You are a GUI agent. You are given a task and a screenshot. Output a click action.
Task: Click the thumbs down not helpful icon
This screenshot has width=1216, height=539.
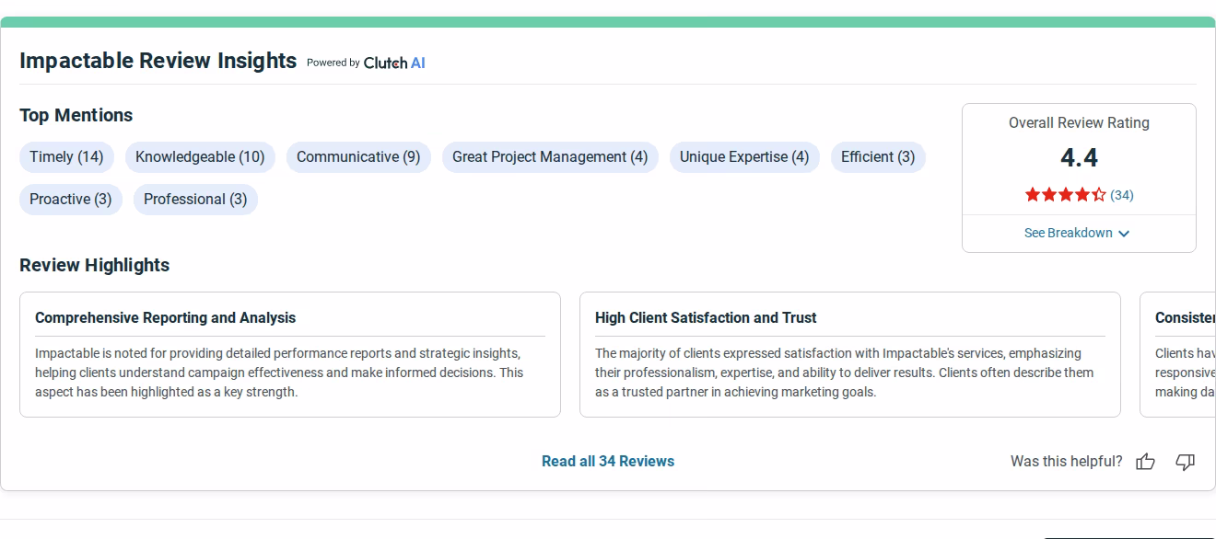pos(1186,462)
